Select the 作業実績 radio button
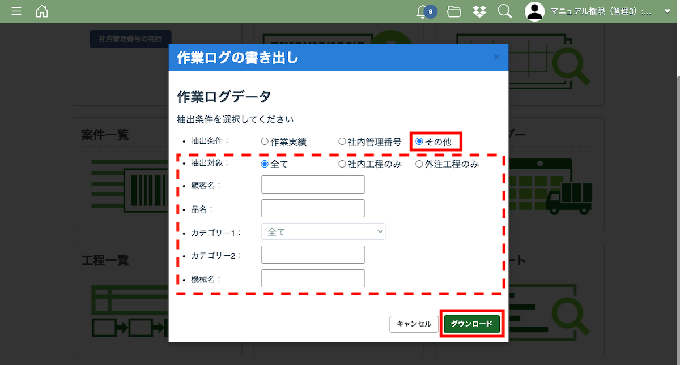Image resolution: width=680 pixels, height=365 pixels. [265, 141]
